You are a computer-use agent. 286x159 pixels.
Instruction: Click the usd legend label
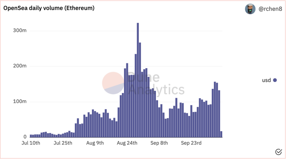tap(266, 80)
